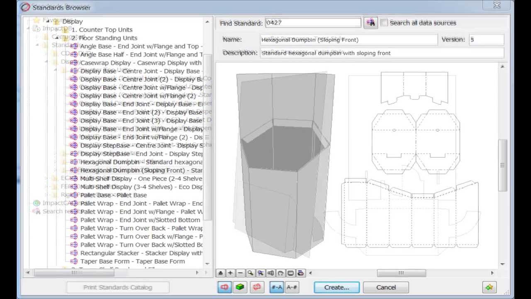
Task: Click the Version field
Action: [486, 40]
